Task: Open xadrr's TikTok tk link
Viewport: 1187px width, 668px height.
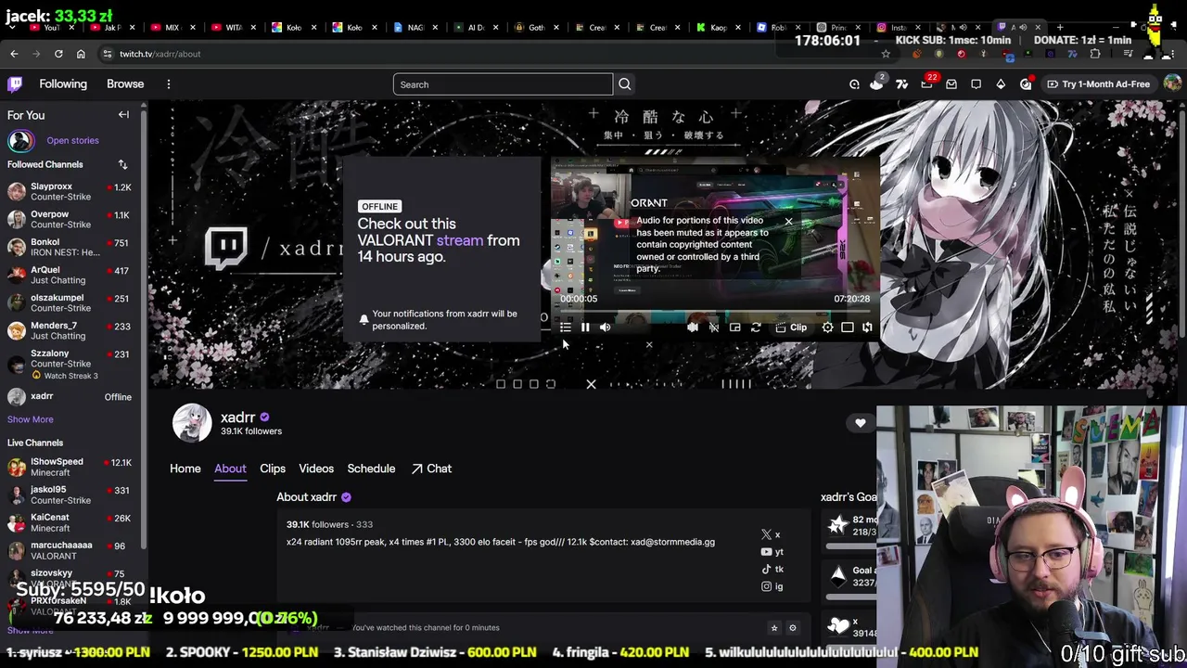Action: pos(772,570)
